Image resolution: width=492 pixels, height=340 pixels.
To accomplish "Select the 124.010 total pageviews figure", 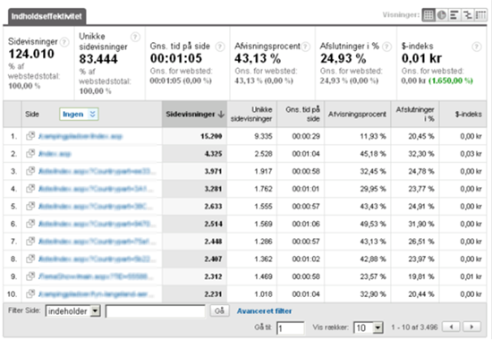I will (31, 54).
